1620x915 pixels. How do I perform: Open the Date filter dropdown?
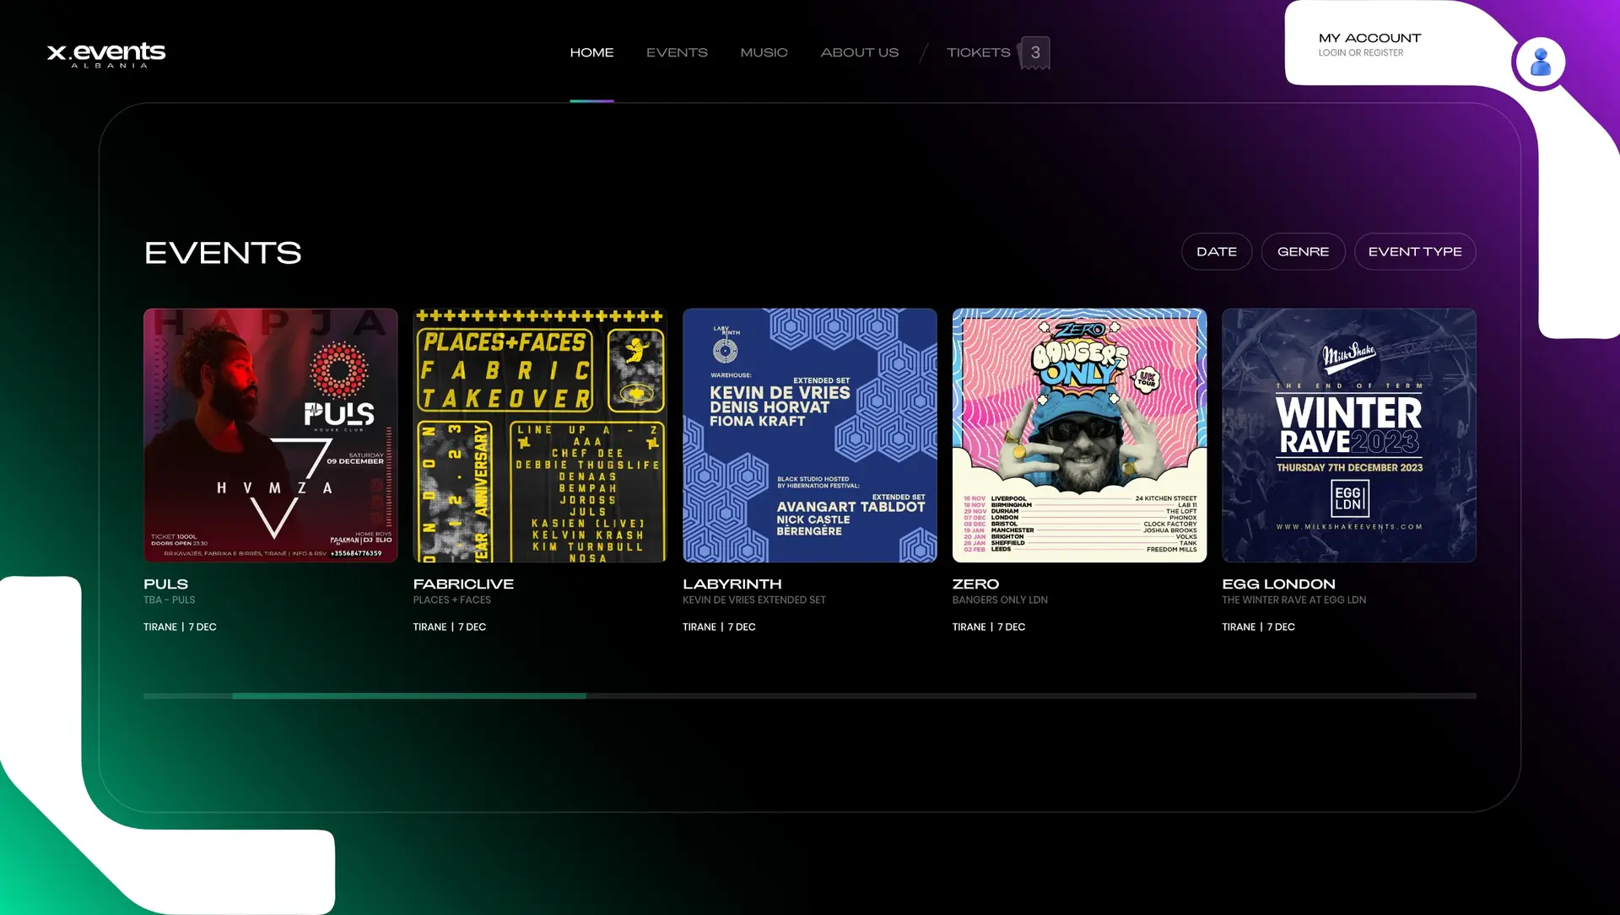[1216, 251]
